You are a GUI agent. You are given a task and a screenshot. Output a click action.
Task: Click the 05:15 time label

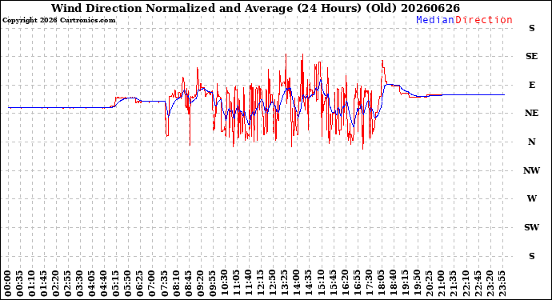point(116,283)
